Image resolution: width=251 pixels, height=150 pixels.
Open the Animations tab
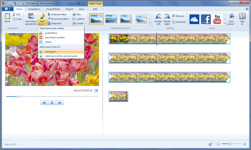34,9
